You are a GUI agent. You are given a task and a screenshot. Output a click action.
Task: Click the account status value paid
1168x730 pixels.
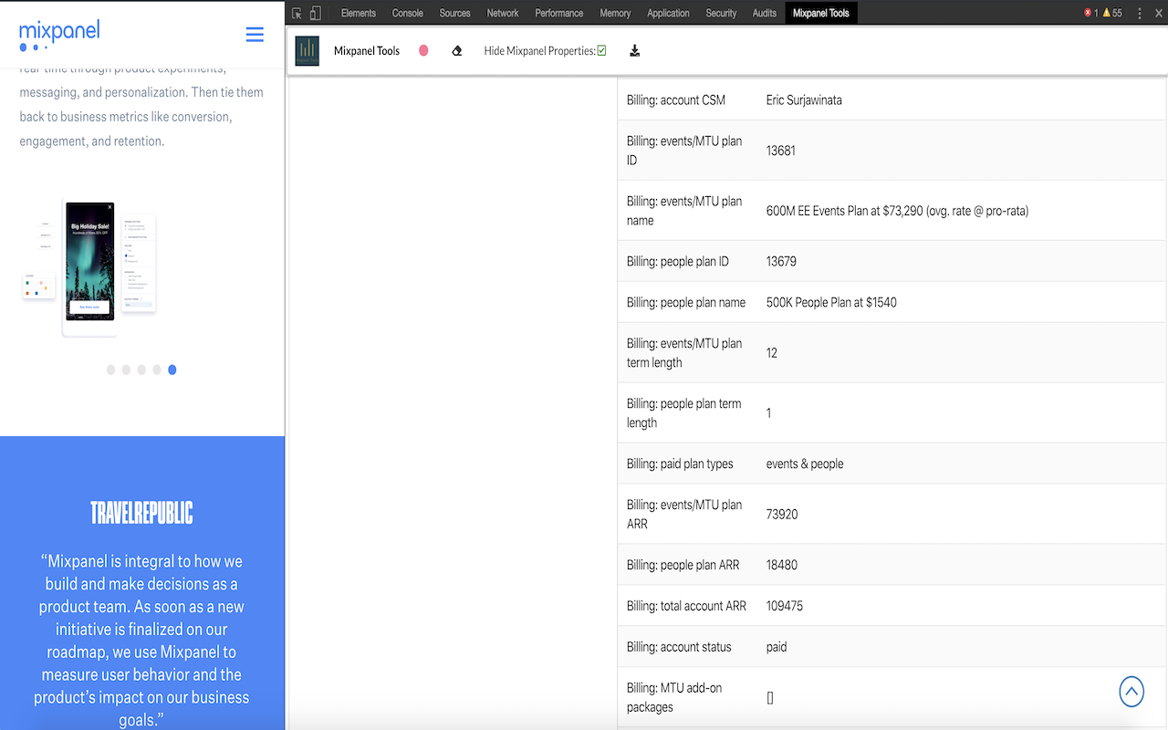click(777, 647)
